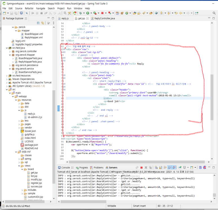Expand the Maven Dependencies node
The height and width of the screenshot is (210, 218).
pyautogui.click(x=7, y=79)
